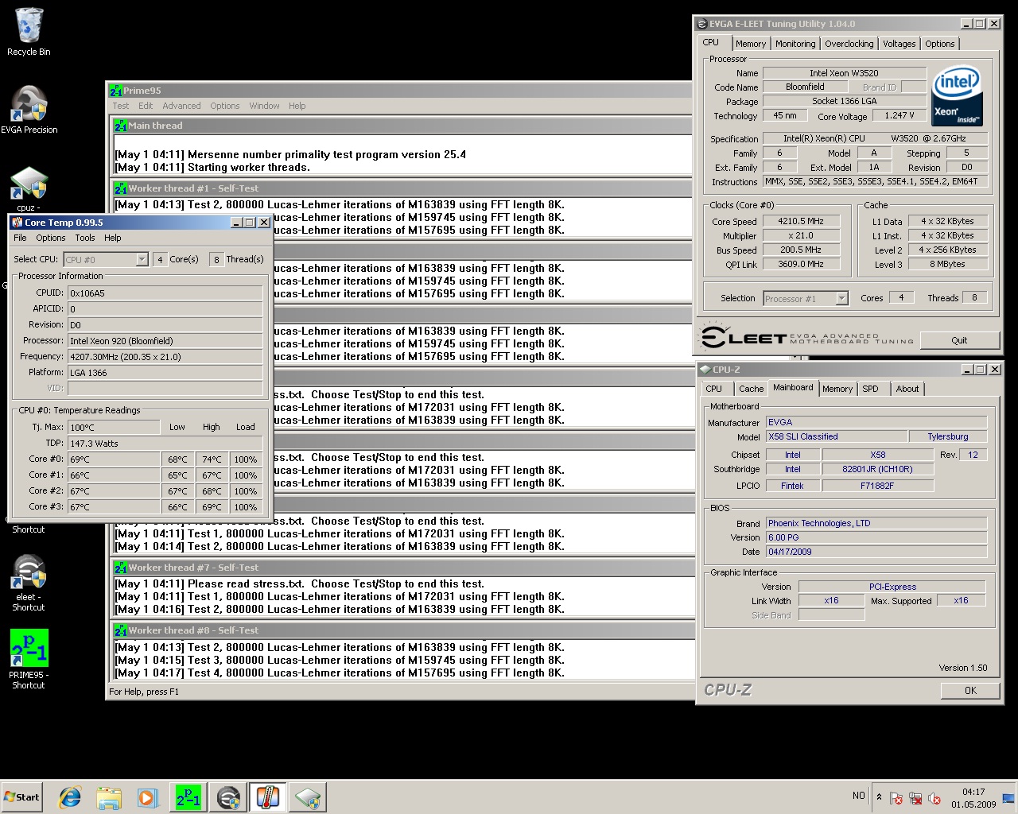Click the Start button
This screenshot has width=1018, height=814.
[22, 797]
